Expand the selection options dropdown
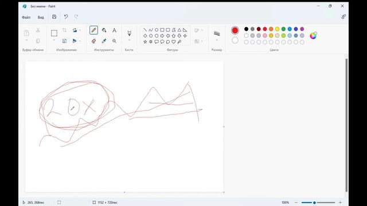The image size is (367, 206). (x=54, y=40)
